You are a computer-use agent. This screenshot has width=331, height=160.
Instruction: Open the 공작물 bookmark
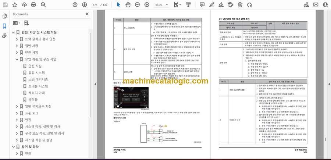point(33,100)
